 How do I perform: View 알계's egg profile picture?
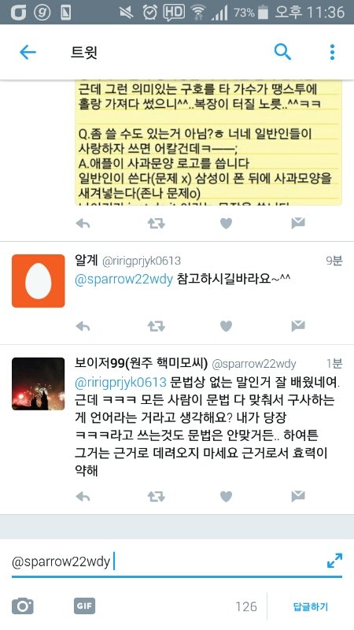[x=38, y=281]
